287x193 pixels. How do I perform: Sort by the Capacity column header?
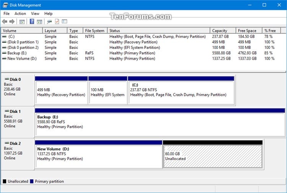point(223,31)
